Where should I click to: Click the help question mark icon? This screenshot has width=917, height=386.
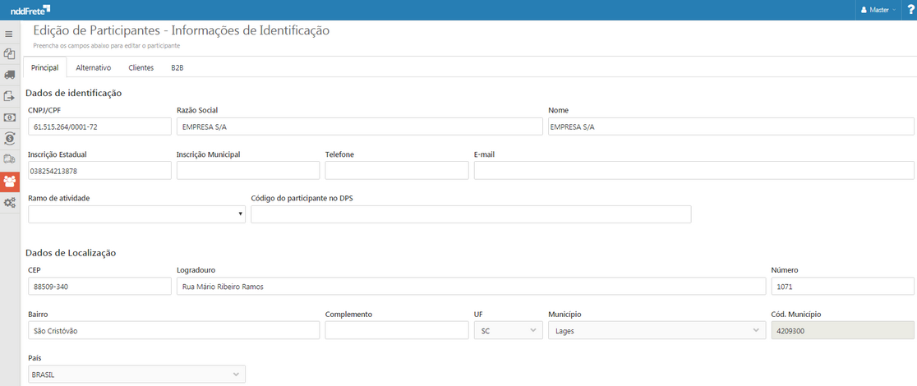point(910,10)
